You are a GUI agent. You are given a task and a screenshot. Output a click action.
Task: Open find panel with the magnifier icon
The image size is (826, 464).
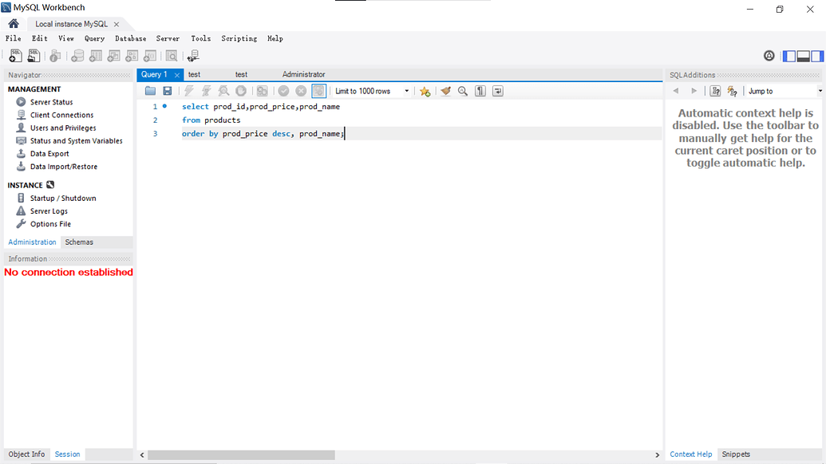point(463,92)
